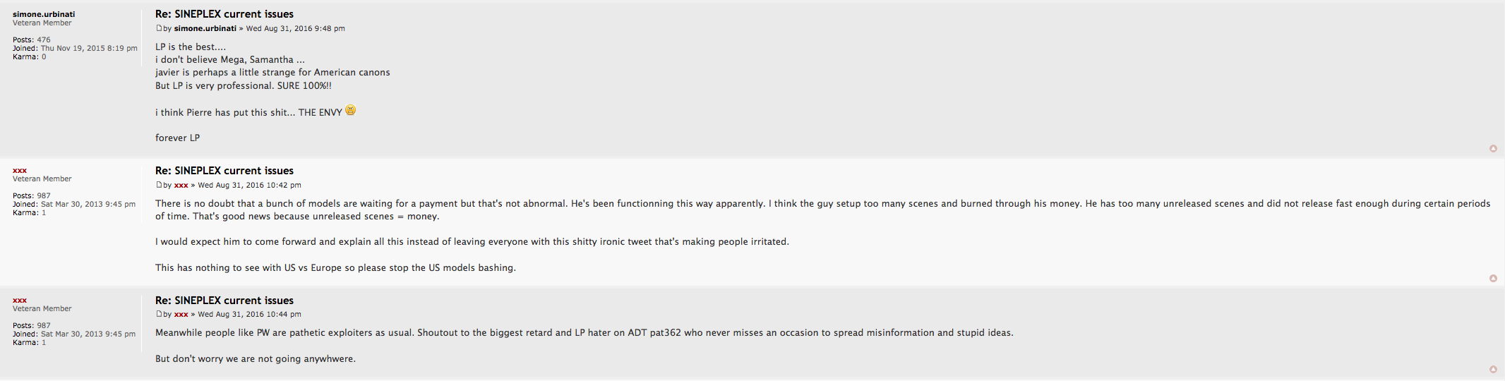Screen dimensions: 1505x381
Task: Open xxx's sidebar profile beside the 10:42 pm post
Action: click(20, 171)
